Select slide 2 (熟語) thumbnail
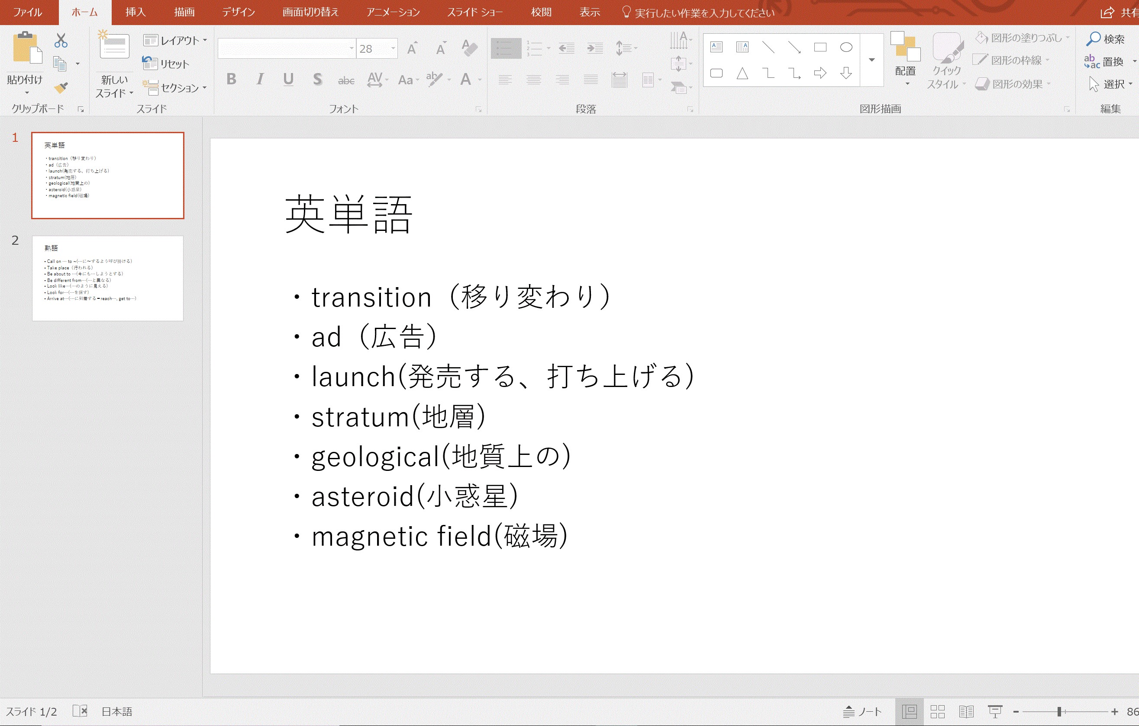Viewport: 1139px width, 726px height. (107, 278)
